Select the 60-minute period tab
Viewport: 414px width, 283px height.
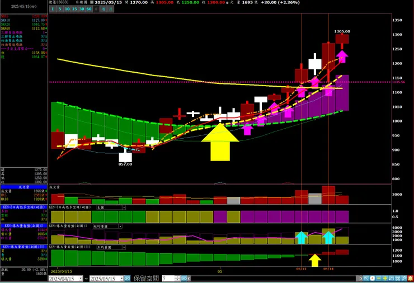89,9
